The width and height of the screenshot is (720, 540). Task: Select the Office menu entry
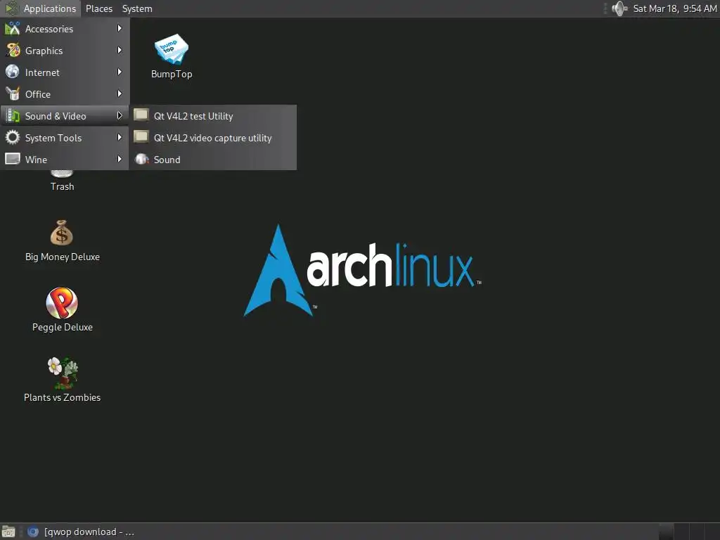click(65, 94)
